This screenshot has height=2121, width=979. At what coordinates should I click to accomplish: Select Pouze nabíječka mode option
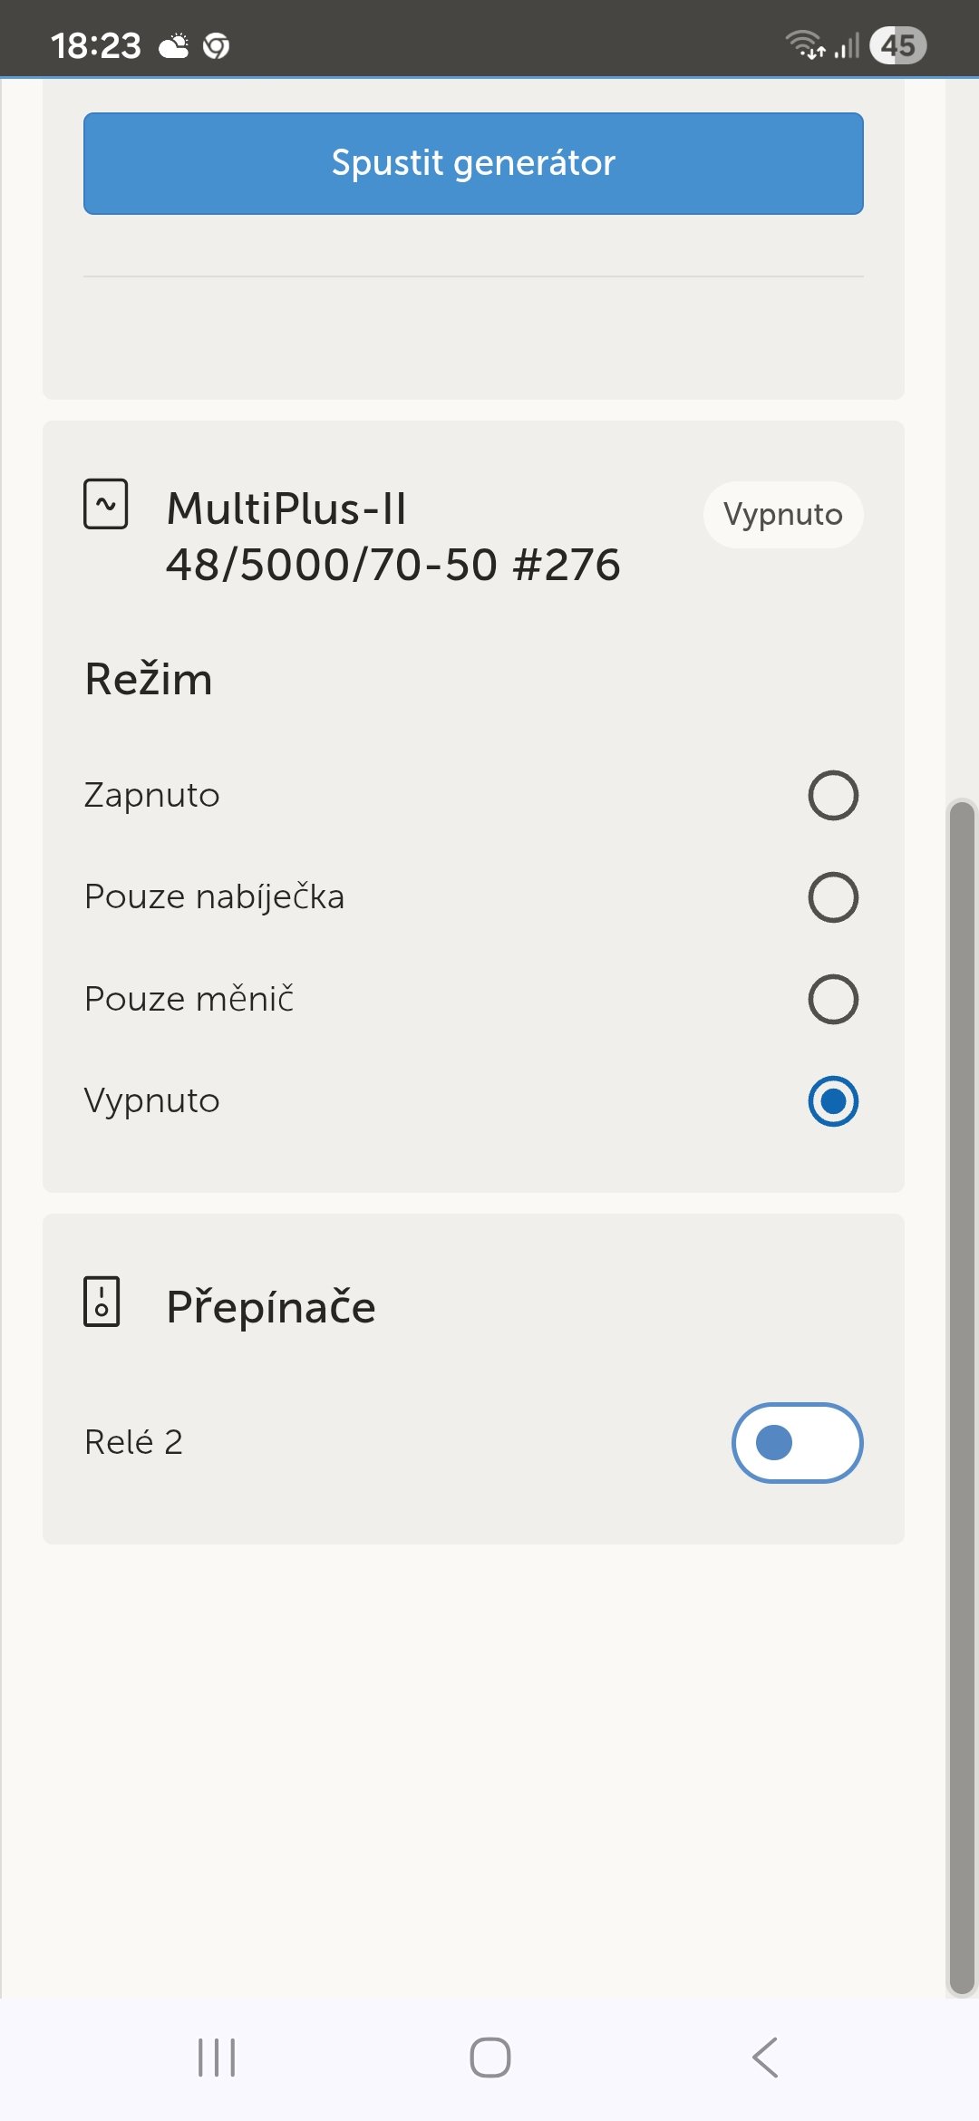(x=832, y=897)
